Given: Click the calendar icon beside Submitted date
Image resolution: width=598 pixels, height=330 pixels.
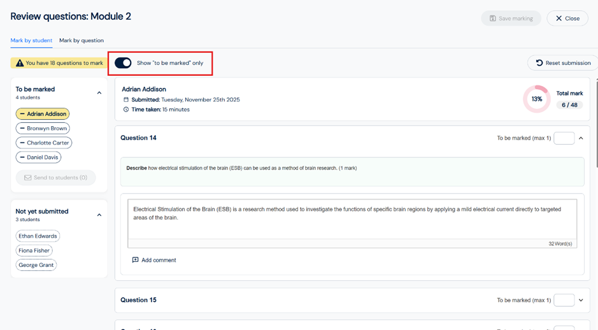Looking at the screenshot, I should pos(126,99).
